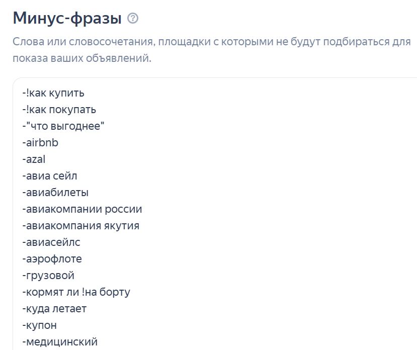Click the '-куда летает' line

[54, 309]
